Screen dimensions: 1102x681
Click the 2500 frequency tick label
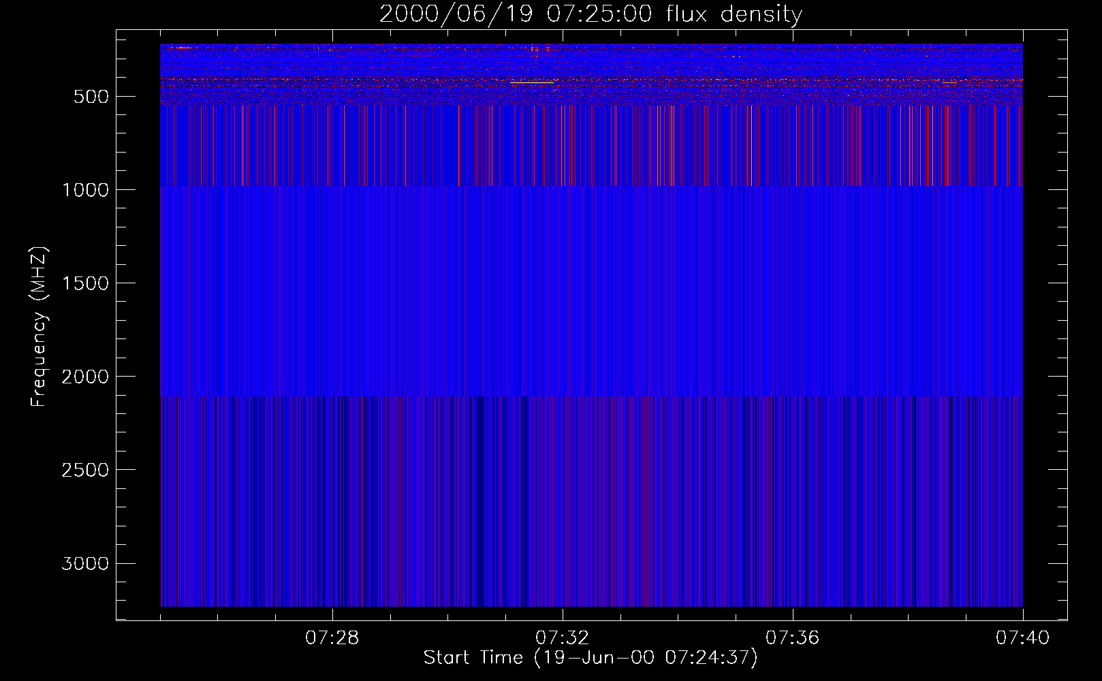(x=85, y=470)
